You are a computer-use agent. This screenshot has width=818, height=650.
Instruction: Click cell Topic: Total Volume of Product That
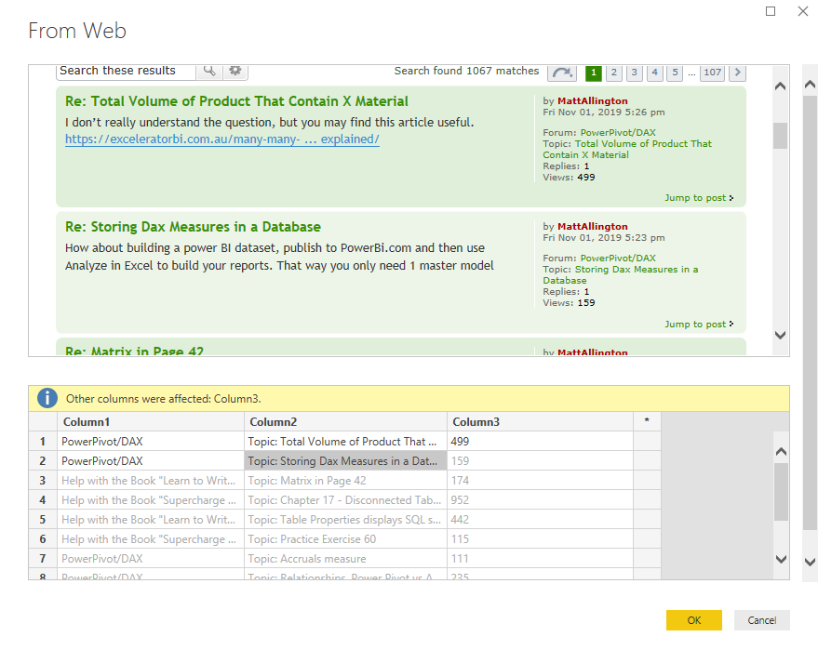(345, 442)
